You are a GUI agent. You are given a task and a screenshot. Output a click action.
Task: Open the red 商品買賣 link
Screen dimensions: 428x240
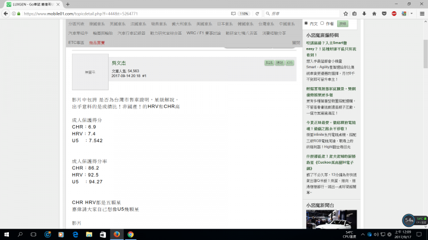(97, 43)
